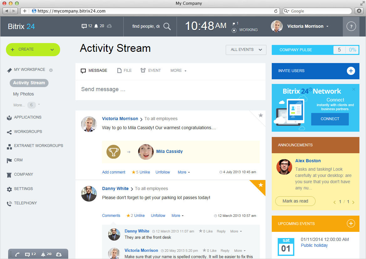Expand the MORE options in message composer
This screenshot has width=366, height=259.
[x=178, y=71]
